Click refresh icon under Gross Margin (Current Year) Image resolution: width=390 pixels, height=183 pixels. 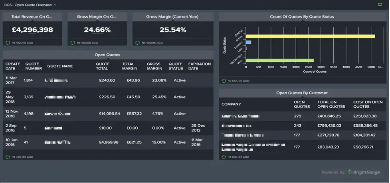137,42
